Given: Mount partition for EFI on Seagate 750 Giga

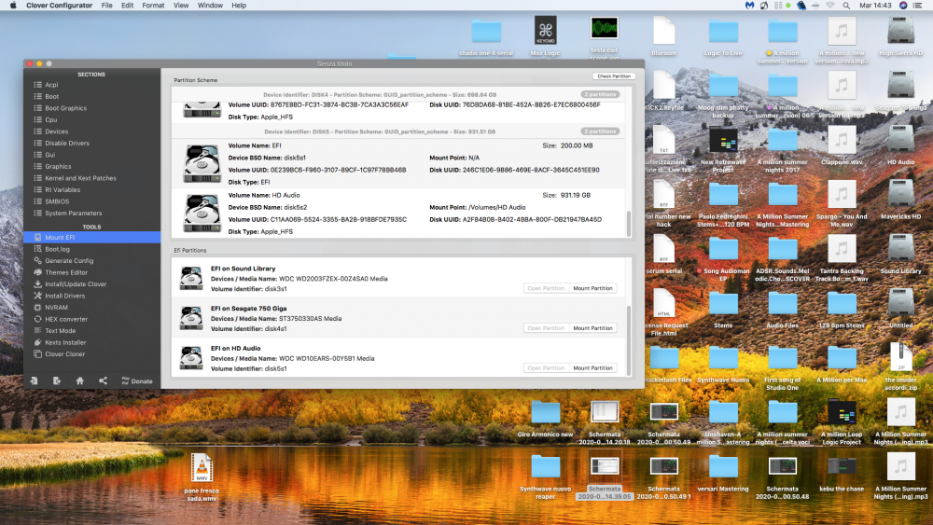Looking at the screenshot, I should point(592,328).
